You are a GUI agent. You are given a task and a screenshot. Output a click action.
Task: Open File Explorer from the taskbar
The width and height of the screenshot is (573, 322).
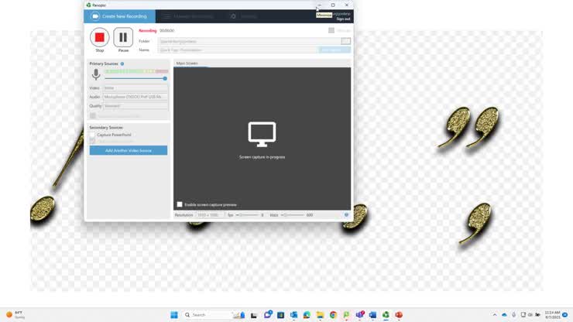[x=320, y=315]
